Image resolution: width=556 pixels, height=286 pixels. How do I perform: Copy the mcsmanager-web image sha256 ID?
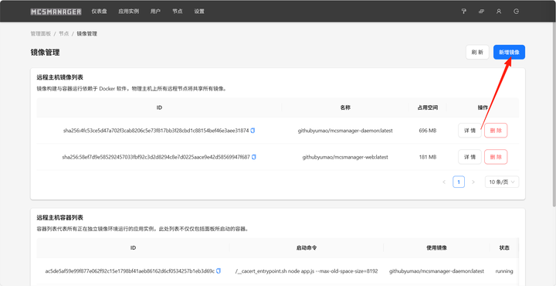(254, 157)
